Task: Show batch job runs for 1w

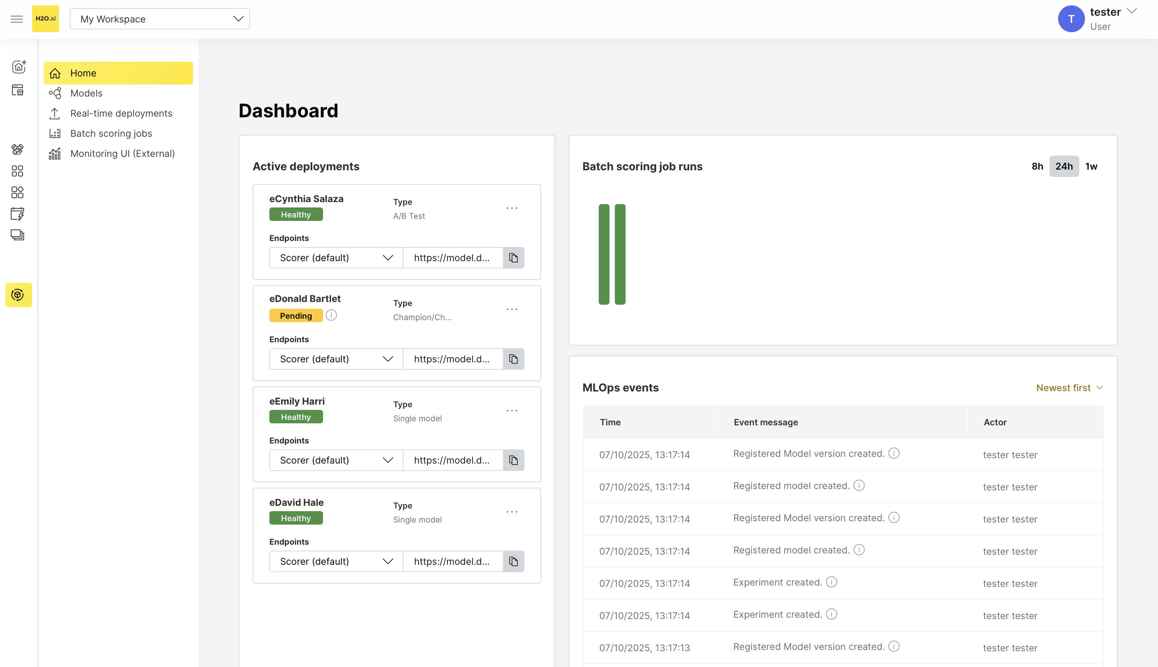Action: coord(1091,166)
